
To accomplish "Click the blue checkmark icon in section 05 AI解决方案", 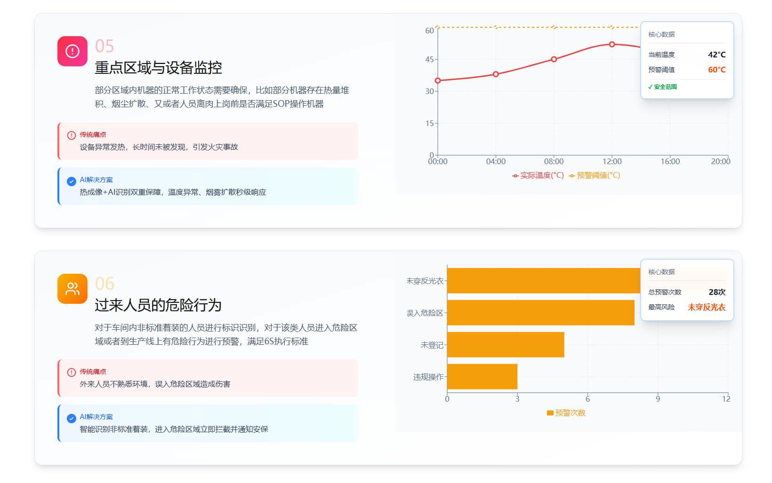I will [x=72, y=182].
